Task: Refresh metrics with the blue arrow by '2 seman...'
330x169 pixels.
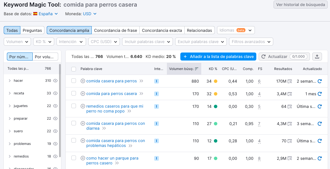Action: 320,81
